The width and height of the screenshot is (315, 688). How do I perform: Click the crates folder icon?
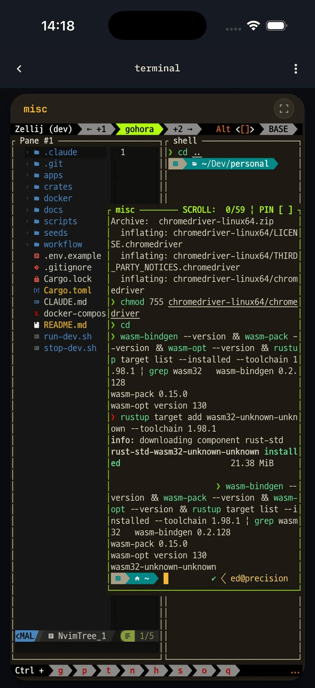[37, 187]
